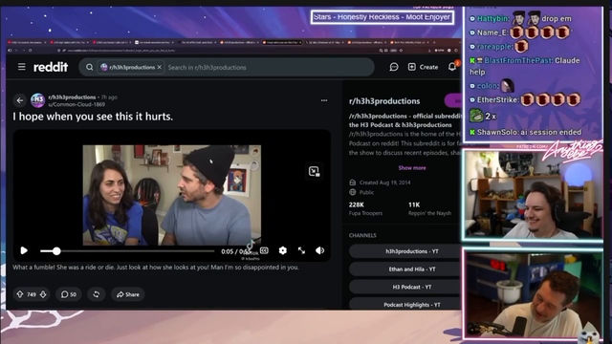
Task: Select the active browser tab for this post
Action: tap(281, 42)
